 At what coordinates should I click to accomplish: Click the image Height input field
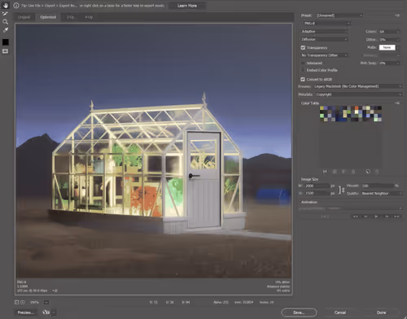coord(317,193)
